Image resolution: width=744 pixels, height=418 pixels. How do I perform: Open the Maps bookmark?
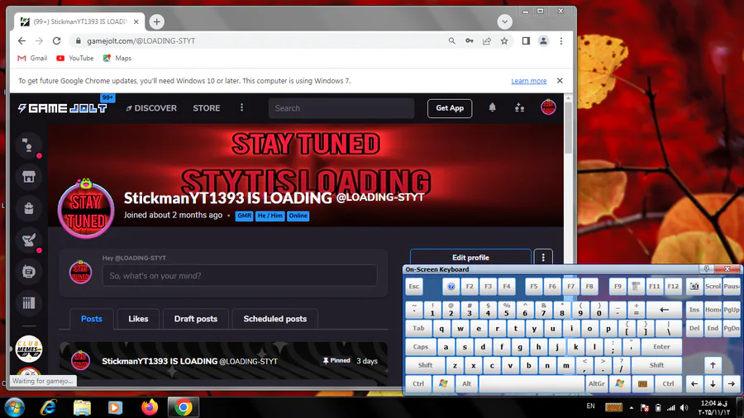tap(117, 58)
